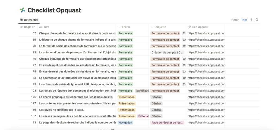Click the Checklist Opquast page title
This screenshot has width=278, height=130.
tap(54, 10)
